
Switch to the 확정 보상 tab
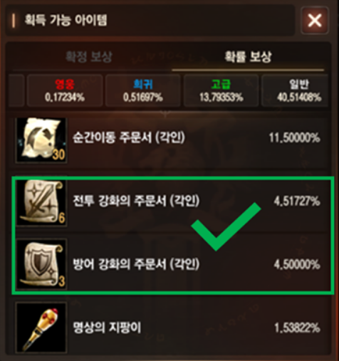click(x=89, y=57)
